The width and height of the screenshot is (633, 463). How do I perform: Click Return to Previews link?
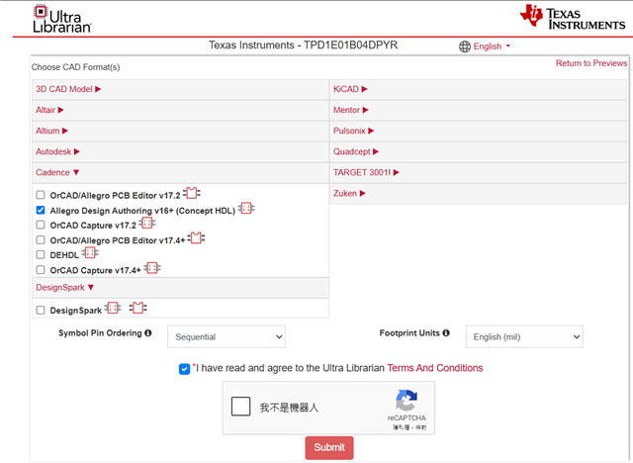tap(591, 63)
